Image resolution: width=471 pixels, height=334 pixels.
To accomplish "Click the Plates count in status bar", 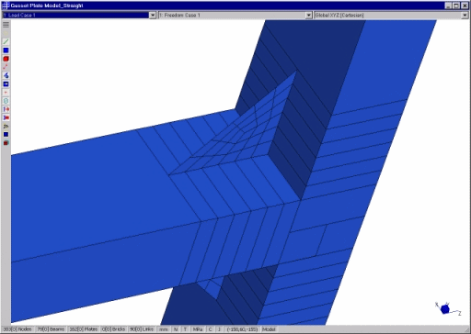I will coord(84,329).
